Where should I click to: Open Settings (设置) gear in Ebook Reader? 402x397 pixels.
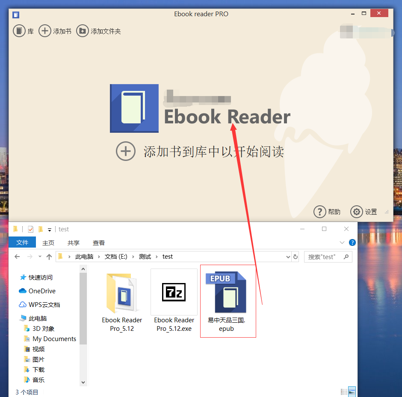364,212
